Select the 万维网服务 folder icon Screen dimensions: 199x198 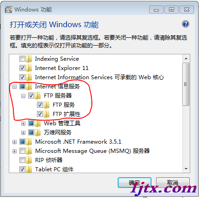38,133
